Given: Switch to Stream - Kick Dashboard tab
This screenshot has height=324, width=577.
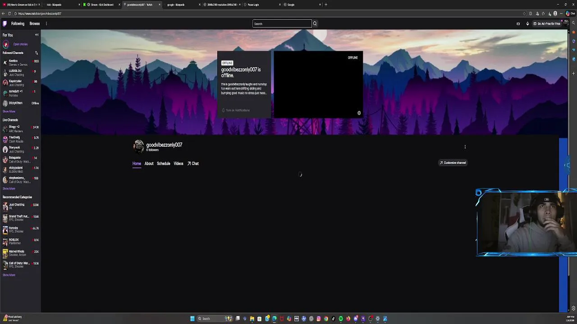Looking at the screenshot, I should point(101,4).
